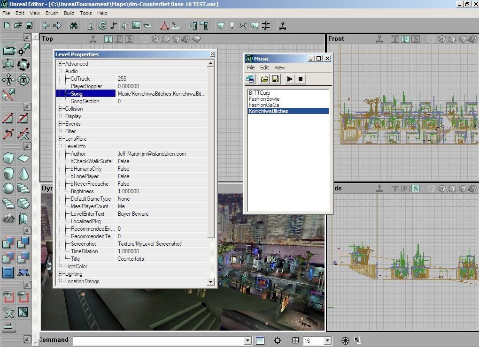The height and width of the screenshot is (347, 479).
Task: Open View menu in Music window
Action: [279, 68]
